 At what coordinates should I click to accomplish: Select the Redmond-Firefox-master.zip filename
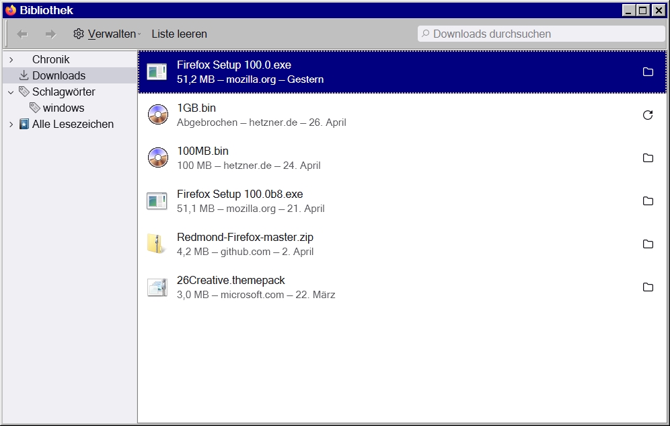245,238
